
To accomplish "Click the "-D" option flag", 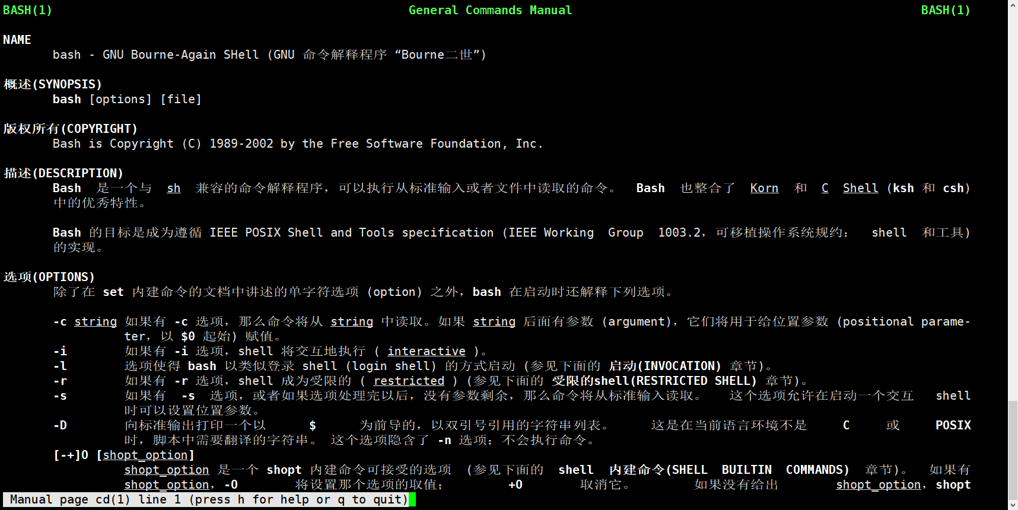I will [60, 425].
